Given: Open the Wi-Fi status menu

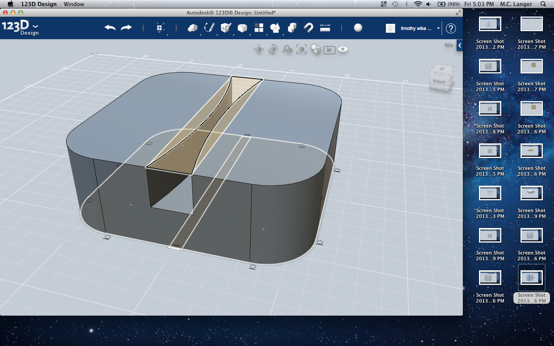Looking at the screenshot, I should point(418,4).
